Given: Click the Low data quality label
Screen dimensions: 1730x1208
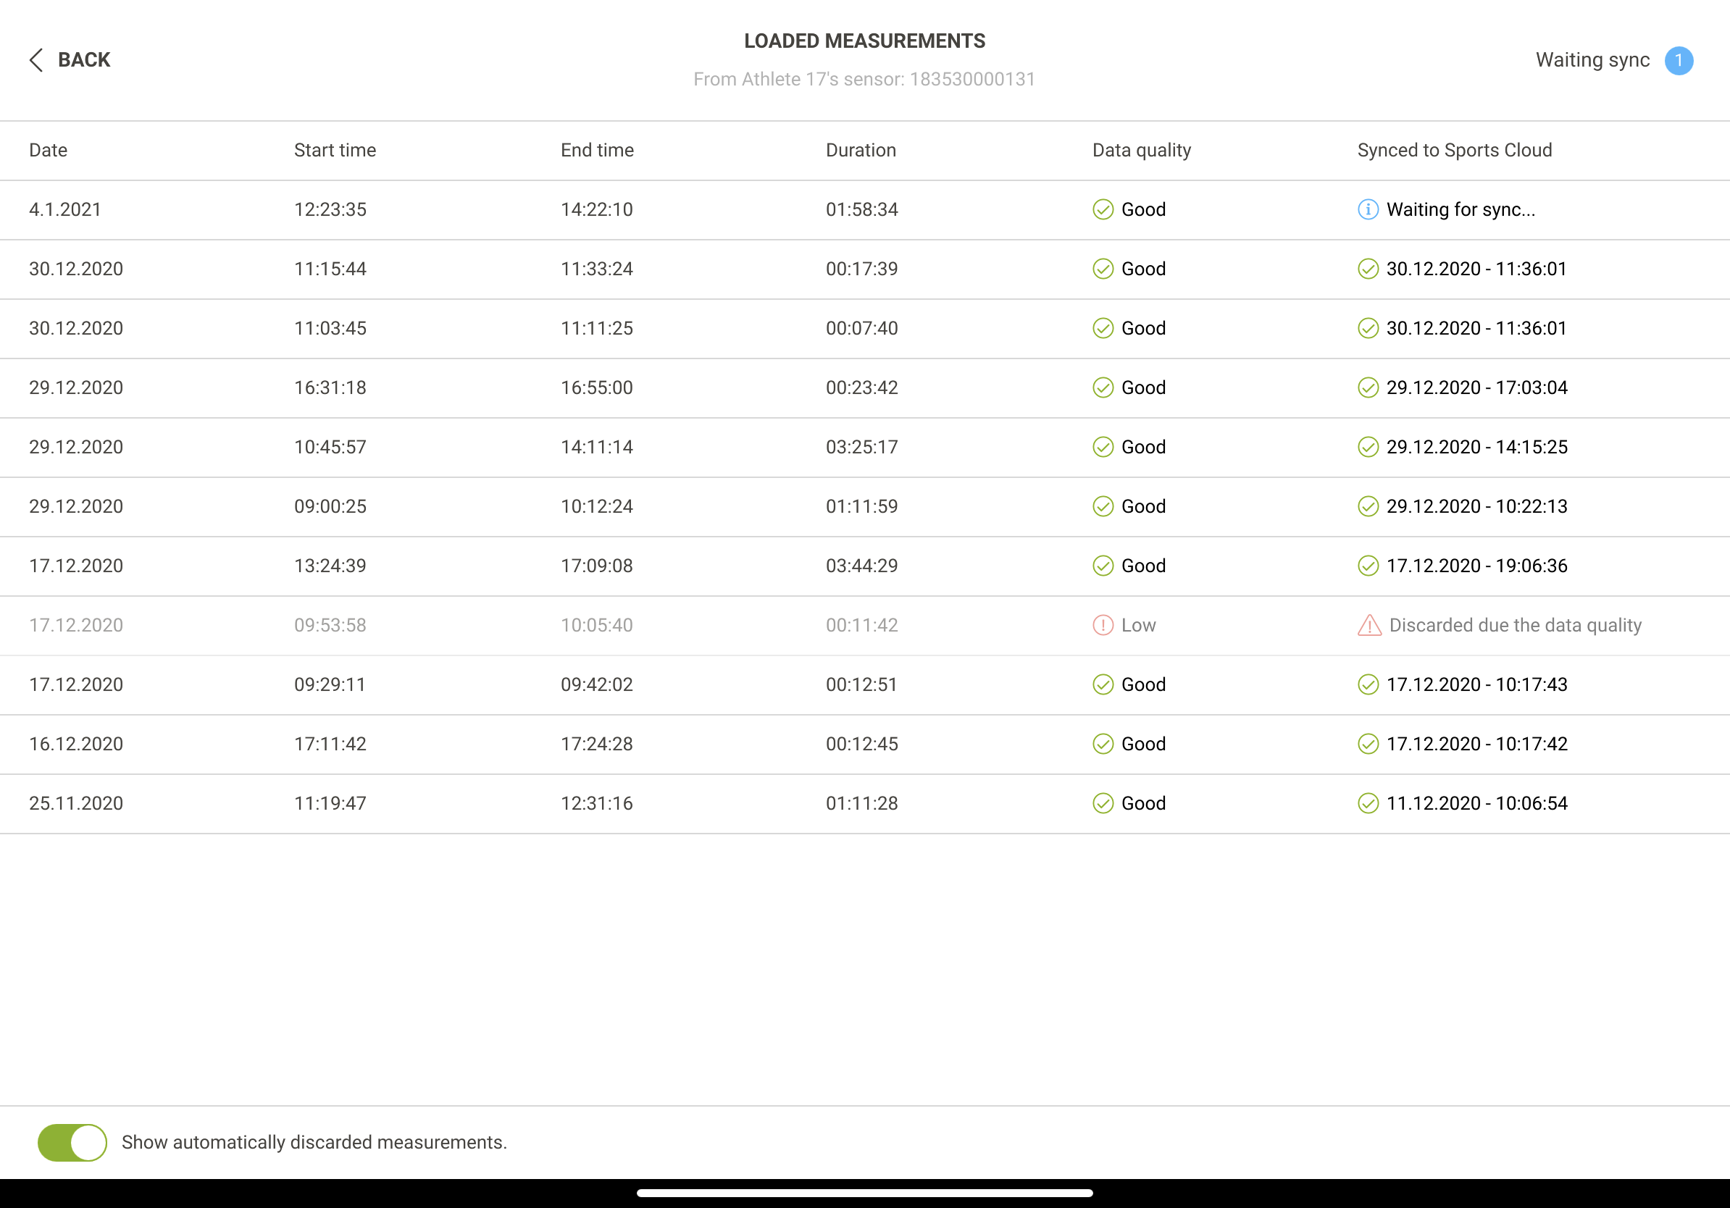Looking at the screenshot, I should (x=1138, y=625).
